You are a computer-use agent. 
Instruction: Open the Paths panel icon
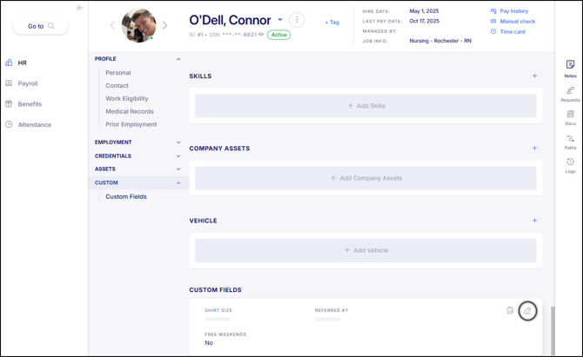(570, 140)
